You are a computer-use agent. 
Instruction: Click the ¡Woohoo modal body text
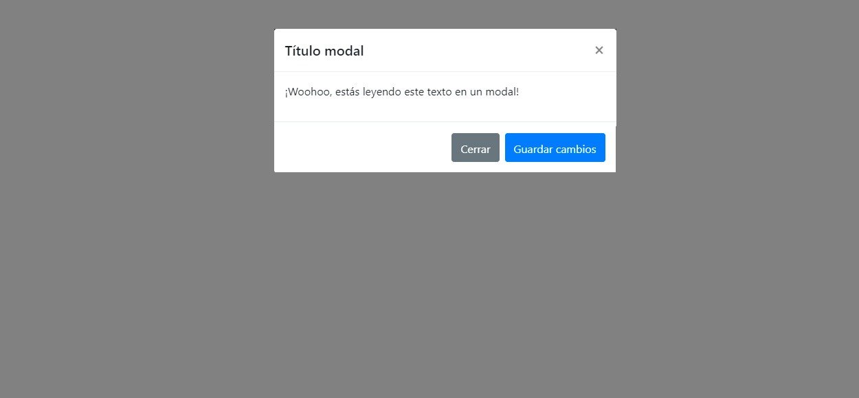point(402,92)
